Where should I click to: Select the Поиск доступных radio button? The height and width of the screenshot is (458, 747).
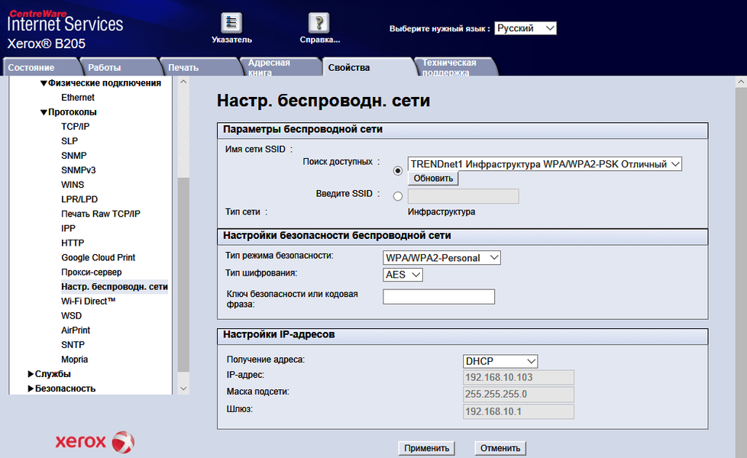398,170
